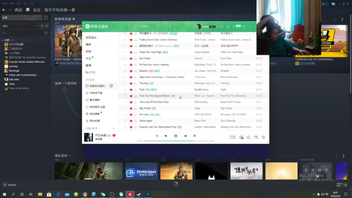Unlike the song Alone Again
The height and width of the screenshot is (198, 352).
coord(131,121)
